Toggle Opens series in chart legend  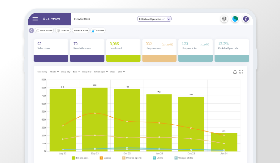tap(105, 158)
